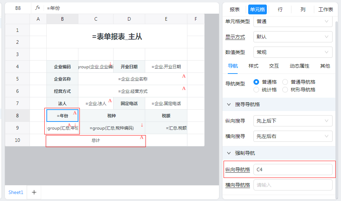The image size is (341, 201).
Task: Expand the 数值类型 dropdown
Action: pos(292,52)
